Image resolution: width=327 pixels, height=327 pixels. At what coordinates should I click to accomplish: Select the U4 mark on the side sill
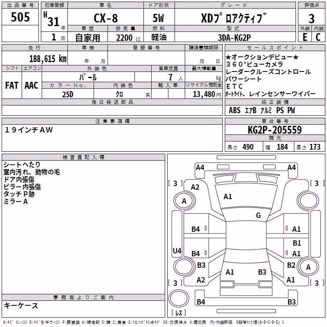coord(177,251)
